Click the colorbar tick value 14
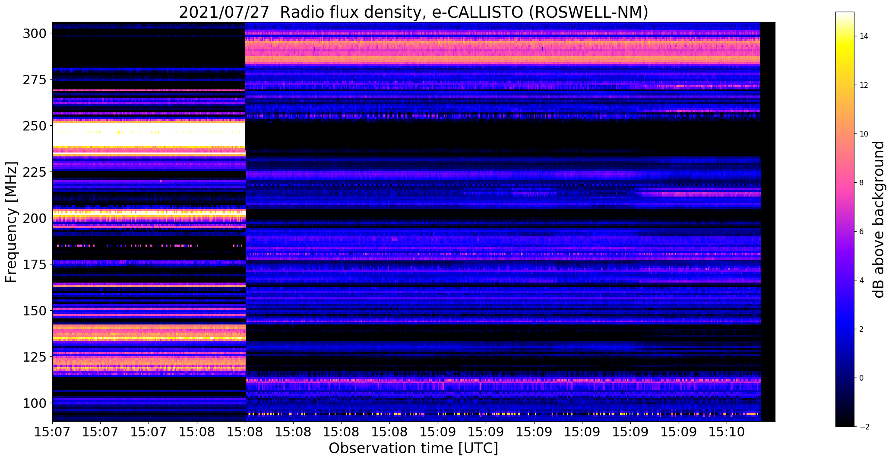The width and height of the screenshot is (892, 461). click(x=864, y=36)
